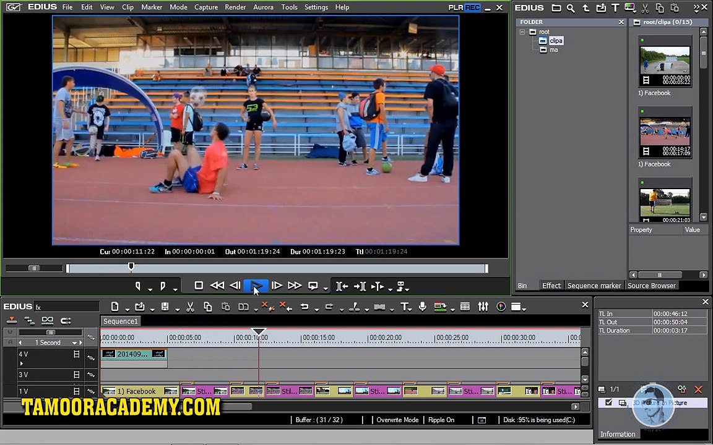This screenshot has width=713, height=445.
Task: Toggle ripple mode icon in timeline panel
Action: [47, 321]
